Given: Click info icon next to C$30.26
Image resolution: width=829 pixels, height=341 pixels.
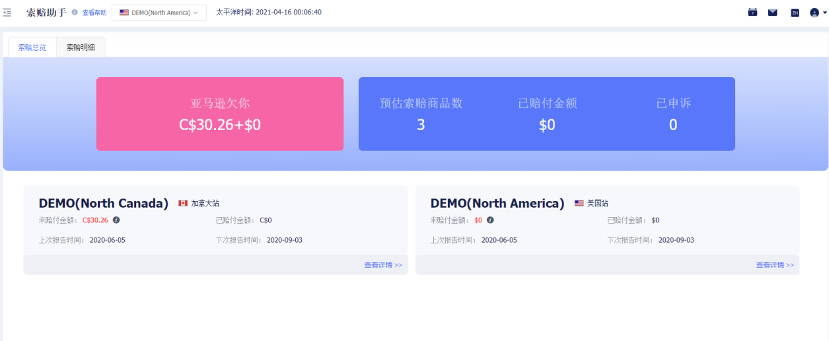Looking at the screenshot, I should 116,220.
